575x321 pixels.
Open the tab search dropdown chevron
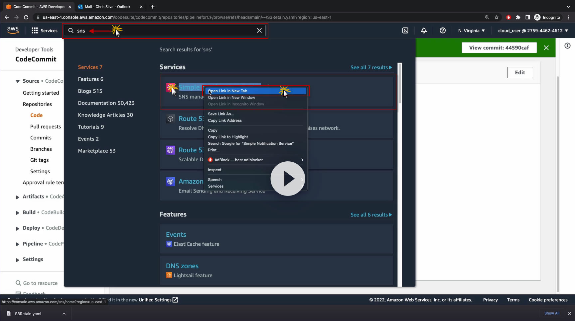click(x=568, y=7)
